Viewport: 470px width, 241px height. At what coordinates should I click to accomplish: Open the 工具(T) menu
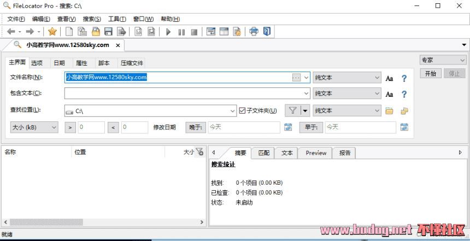click(117, 19)
